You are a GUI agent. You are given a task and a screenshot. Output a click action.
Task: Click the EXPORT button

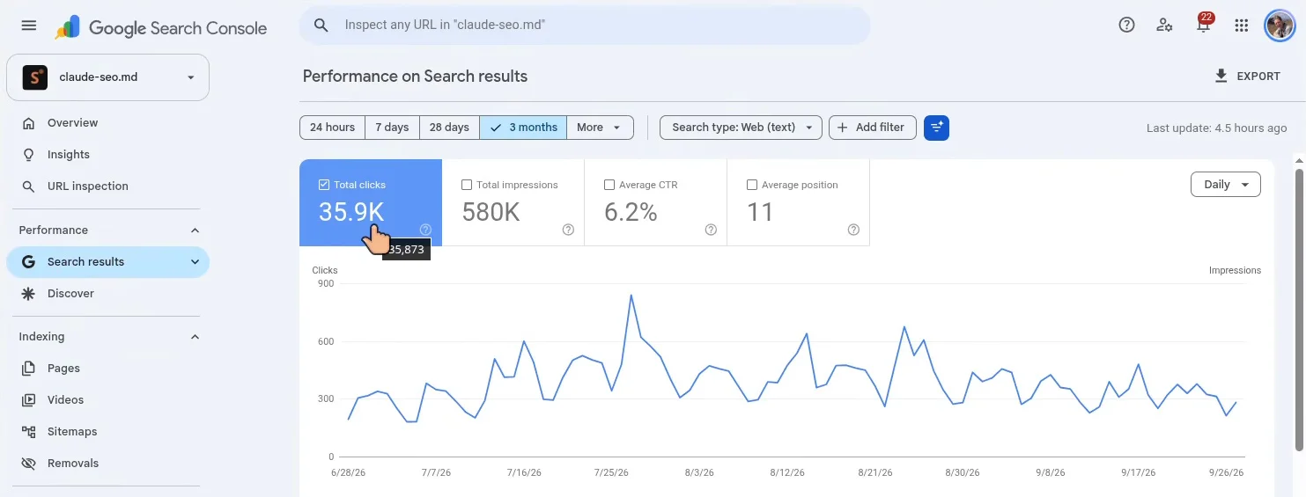1247,77
